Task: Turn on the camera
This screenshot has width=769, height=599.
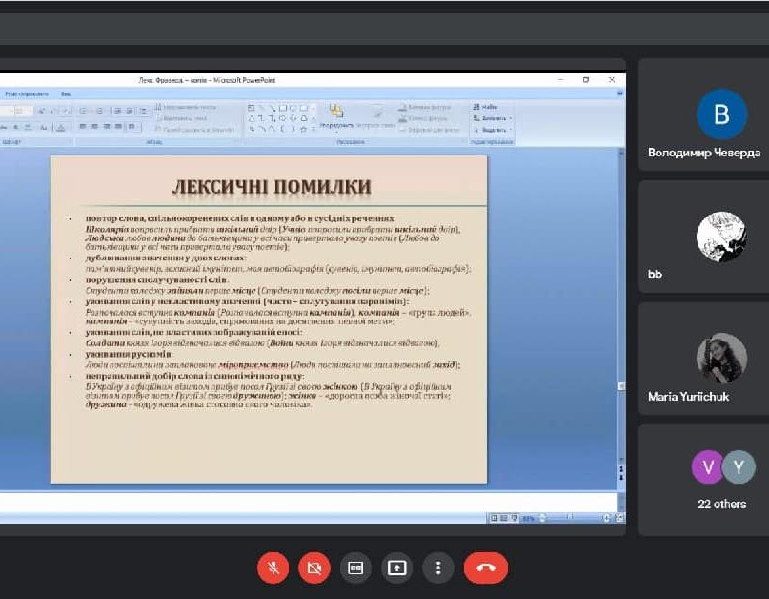Action: (314, 568)
